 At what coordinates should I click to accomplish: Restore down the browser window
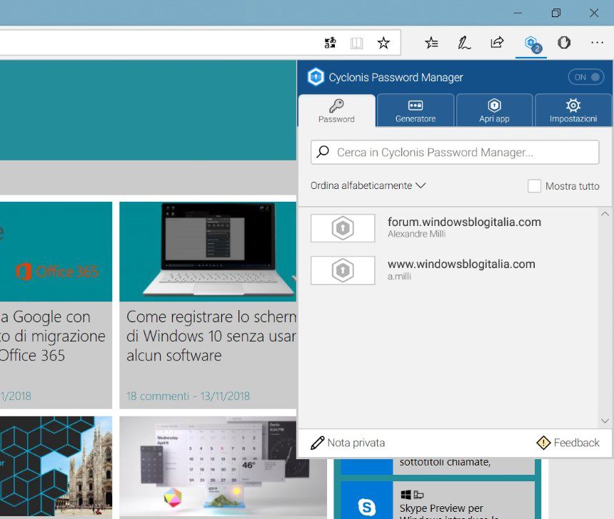tap(555, 13)
